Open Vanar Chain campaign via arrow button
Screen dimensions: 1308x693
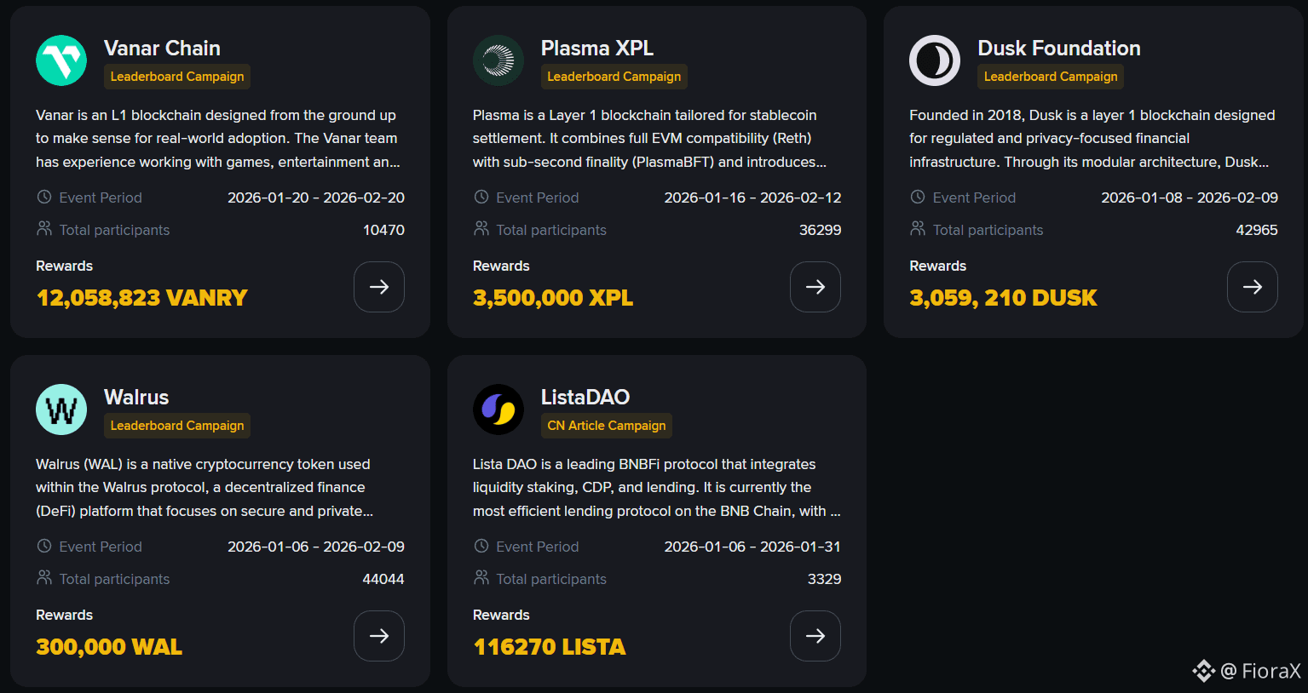point(379,287)
